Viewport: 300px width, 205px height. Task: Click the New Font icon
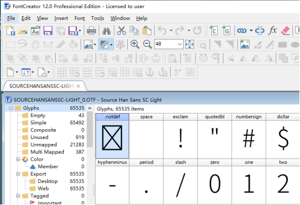[10, 31]
